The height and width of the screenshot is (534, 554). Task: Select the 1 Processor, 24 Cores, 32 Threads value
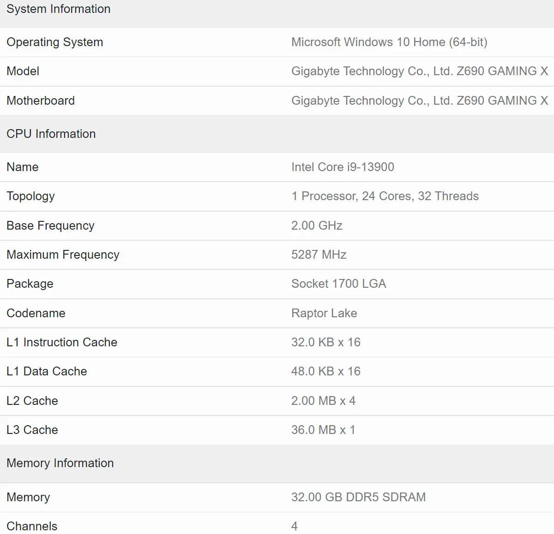click(385, 196)
